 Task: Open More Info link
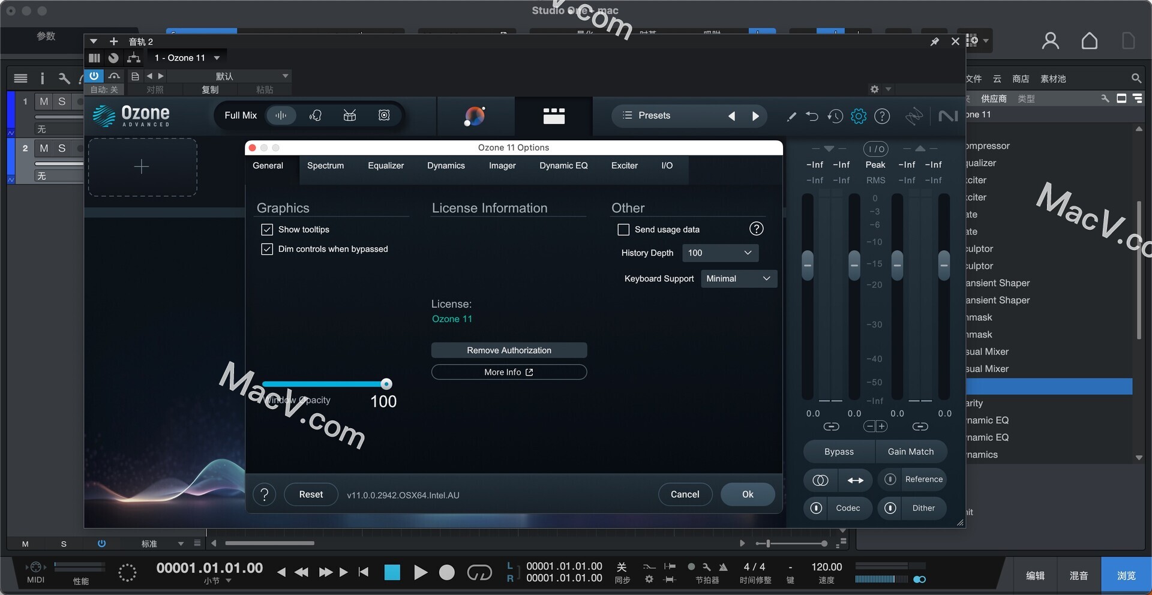tap(509, 372)
